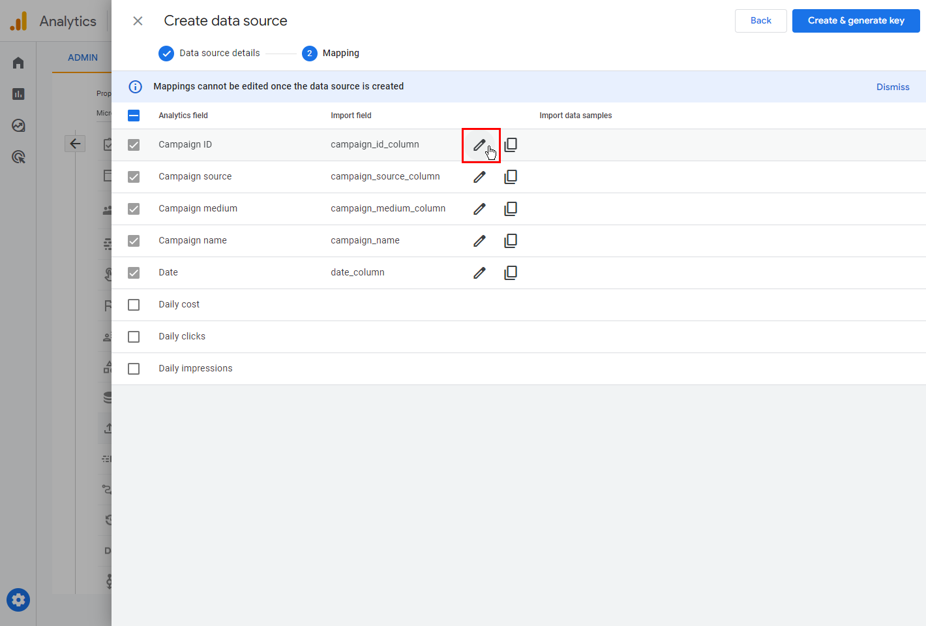Open the Advertising sidebar icon
Viewport: 926px width, 626px height.
(x=18, y=157)
